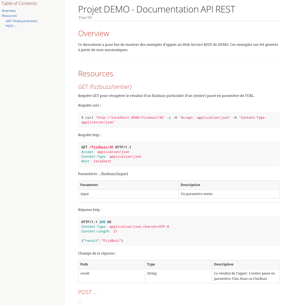The width and height of the screenshot is (283, 305).
Task: Click the result path cell
Action: coord(112,276)
